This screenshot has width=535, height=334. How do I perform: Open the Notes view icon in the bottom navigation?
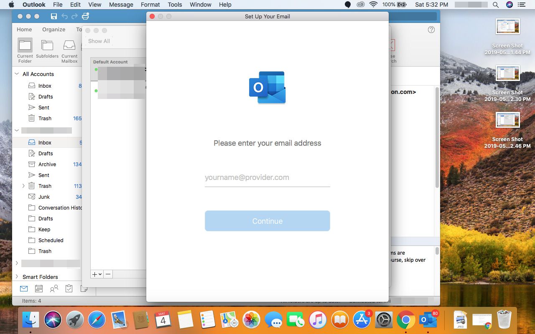84,288
